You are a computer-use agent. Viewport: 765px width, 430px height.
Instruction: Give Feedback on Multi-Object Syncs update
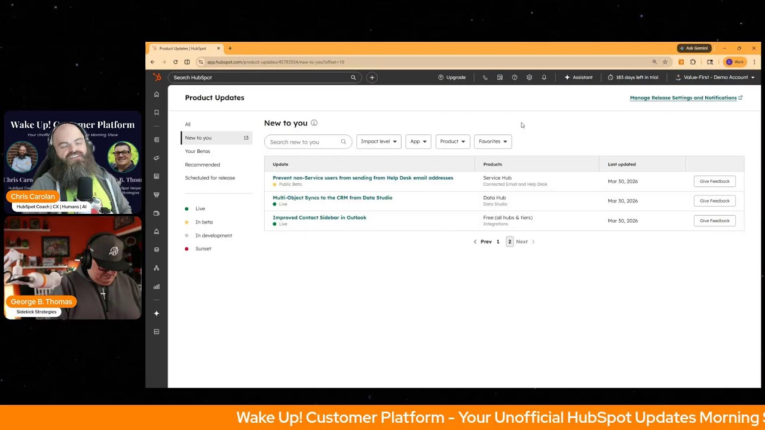[715, 201]
